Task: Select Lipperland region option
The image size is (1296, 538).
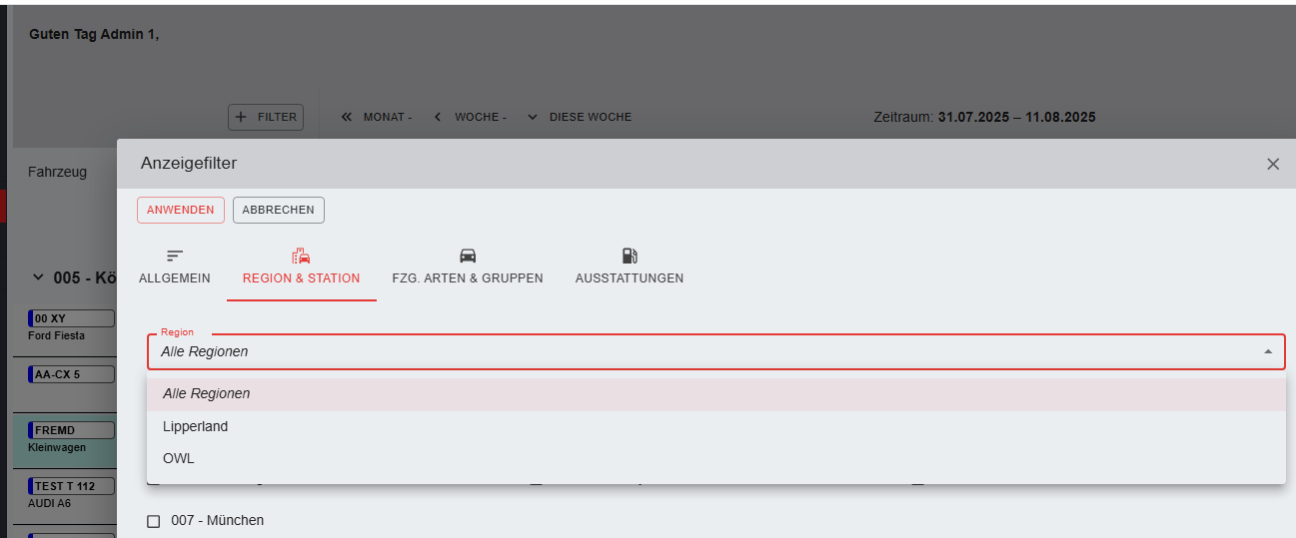Action: pyautogui.click(x=196, y=426)
